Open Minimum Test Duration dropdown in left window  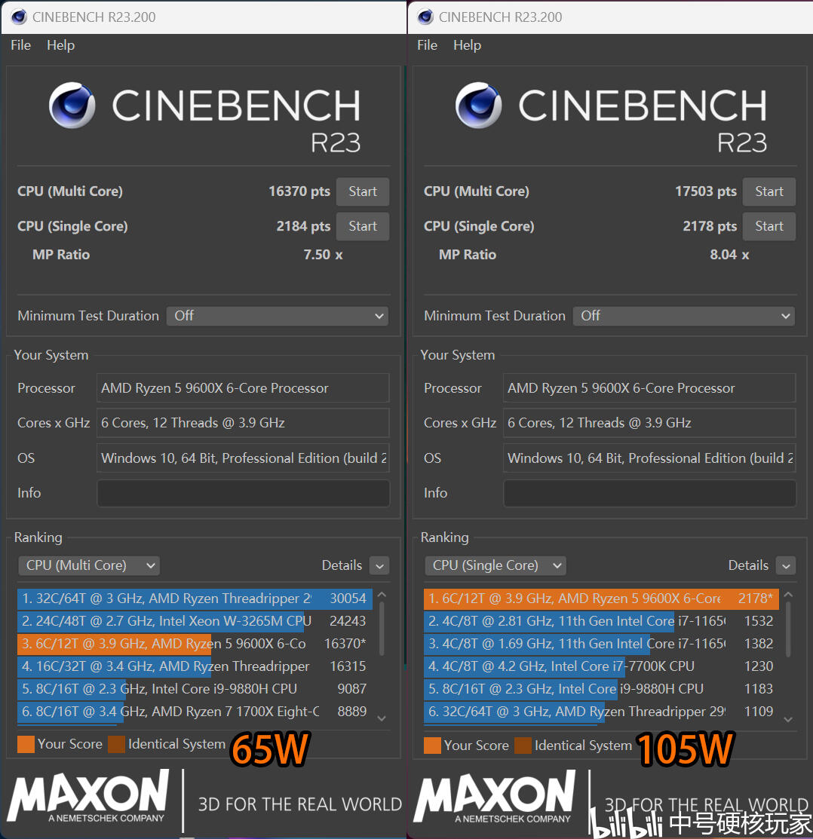(x=278, y=316)
